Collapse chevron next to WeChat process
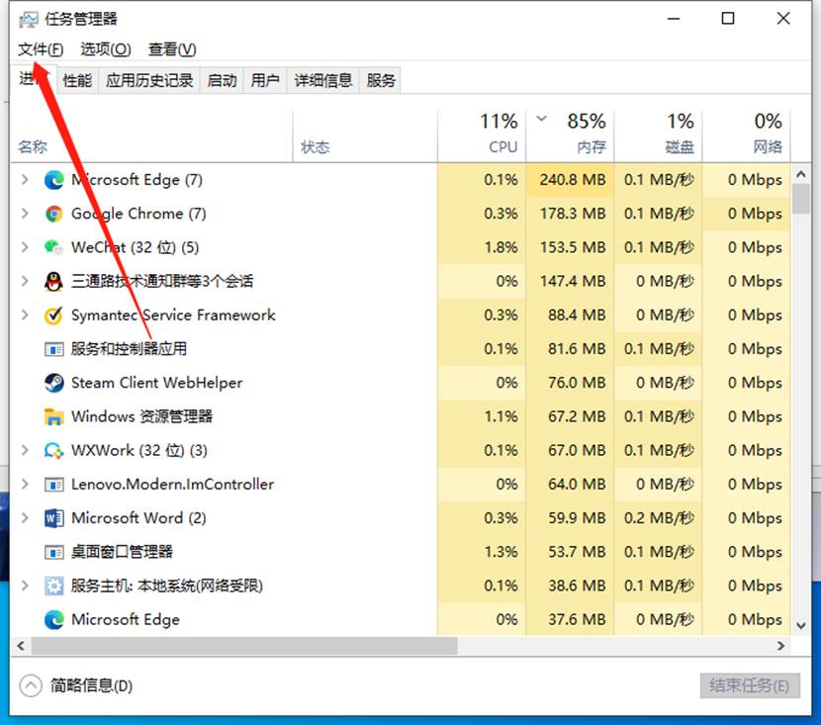 tap(22, 247)
